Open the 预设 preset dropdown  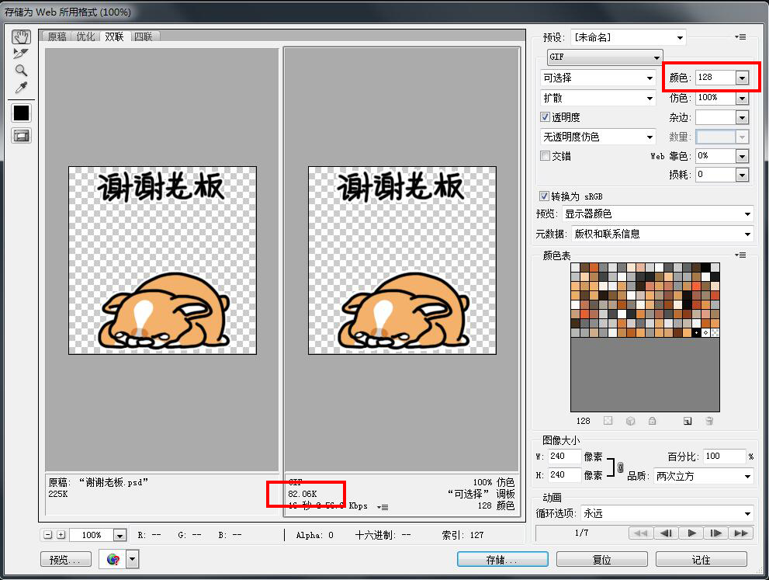pos(629,37)
